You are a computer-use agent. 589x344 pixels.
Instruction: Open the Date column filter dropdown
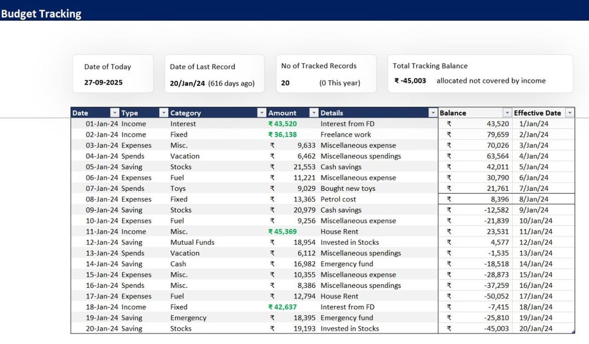[x=115, y=113]
